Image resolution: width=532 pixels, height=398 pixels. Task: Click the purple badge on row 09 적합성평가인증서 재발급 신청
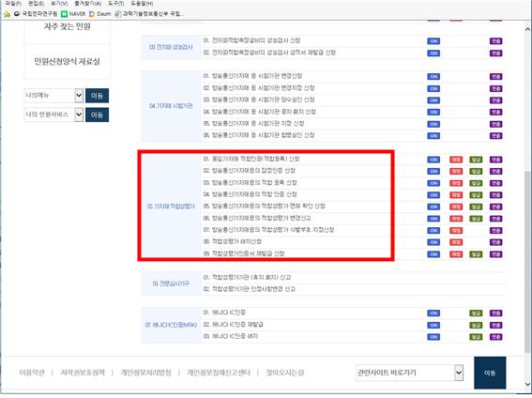click(495, 254)
